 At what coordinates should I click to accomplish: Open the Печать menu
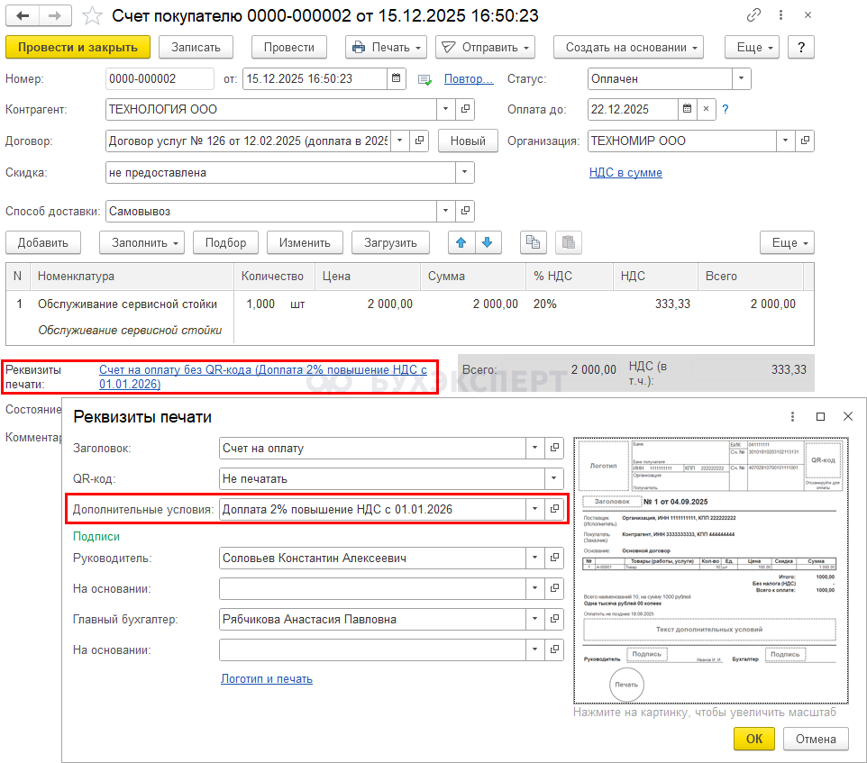[387, 48]
